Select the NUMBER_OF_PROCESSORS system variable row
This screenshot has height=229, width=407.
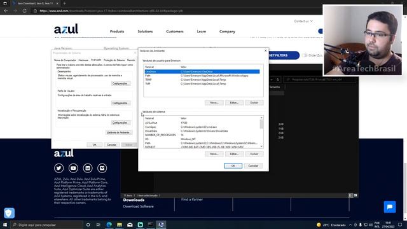[202, 135]
